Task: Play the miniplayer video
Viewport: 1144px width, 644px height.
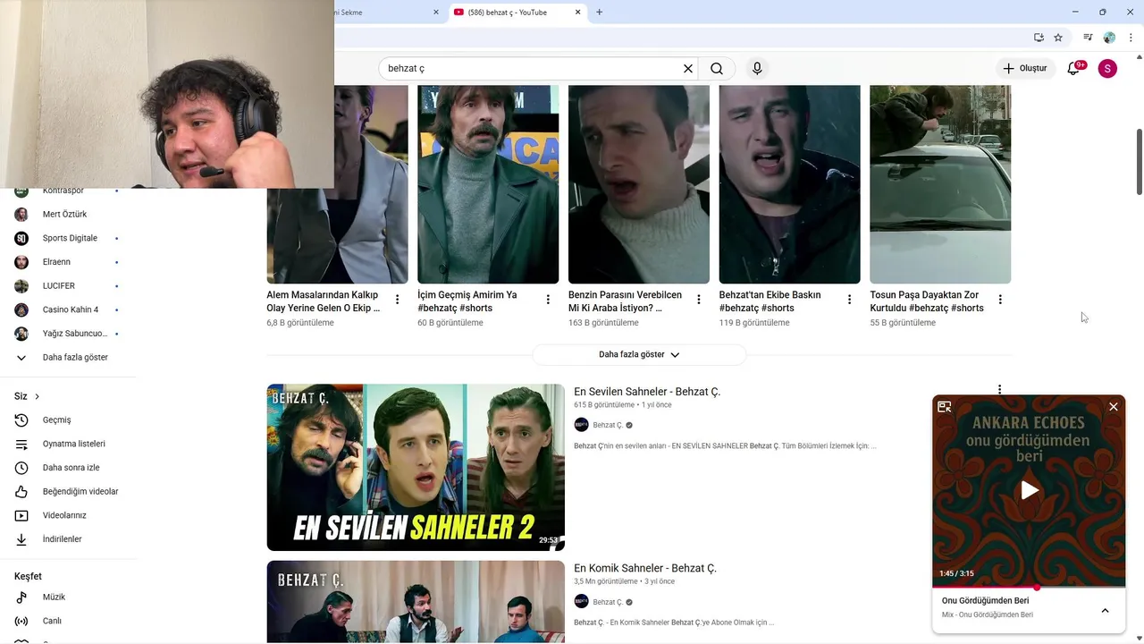Action: point(1030,490)
